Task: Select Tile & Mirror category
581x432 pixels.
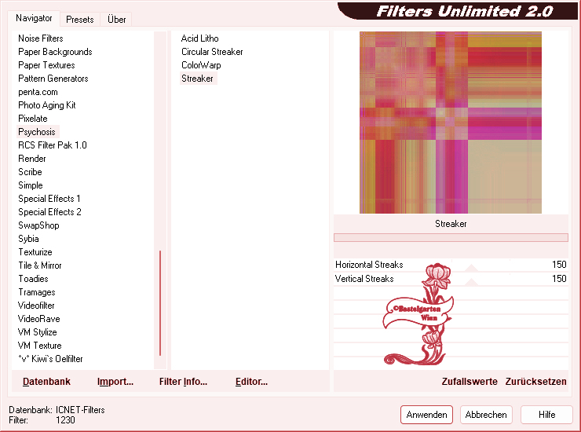Action: tap(39, 265)
